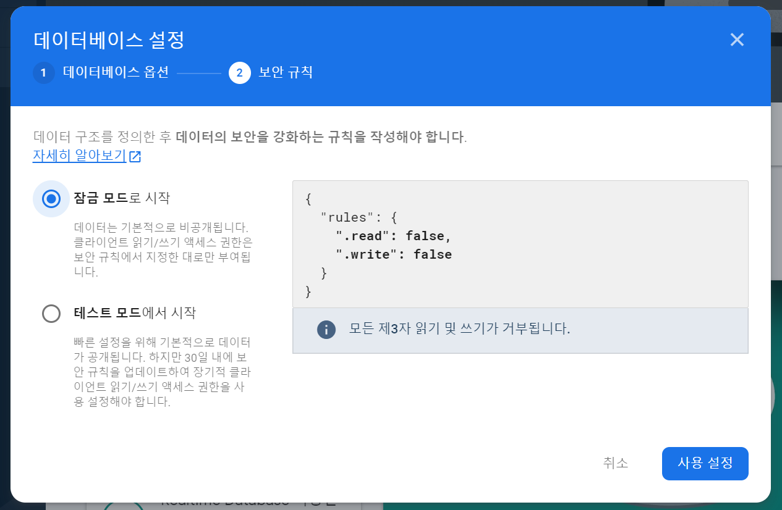782x510 pixels.
Task: Click the step 2 number circle
Action: (240, 73)
